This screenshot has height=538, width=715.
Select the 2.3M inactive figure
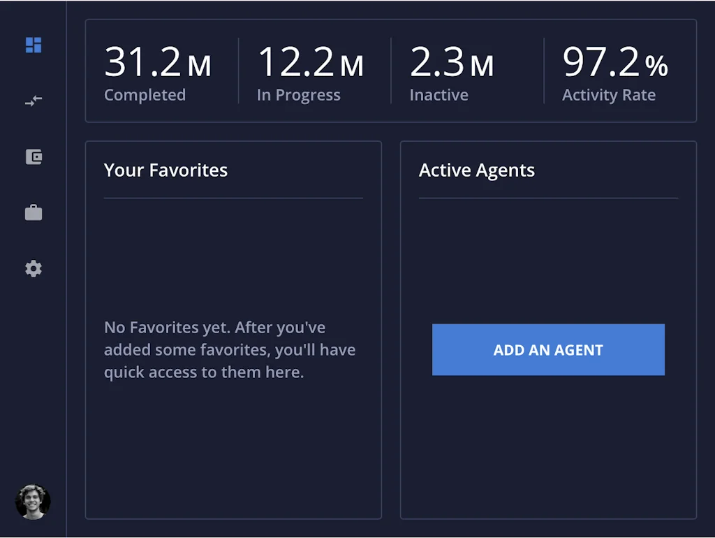click(x=452, y=63)
